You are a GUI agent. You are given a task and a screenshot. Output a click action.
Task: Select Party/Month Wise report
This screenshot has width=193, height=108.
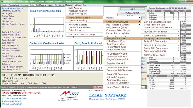[122, 38]
